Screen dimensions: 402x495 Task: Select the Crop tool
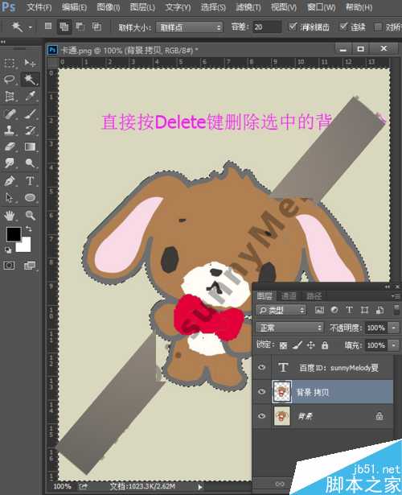(x=10, y=96)
